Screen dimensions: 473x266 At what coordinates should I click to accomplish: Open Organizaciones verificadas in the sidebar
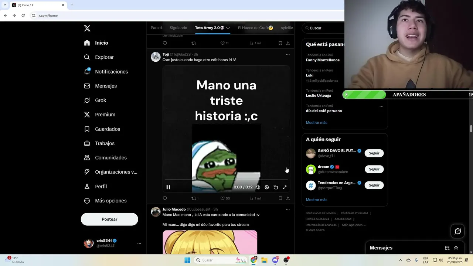click(110, 172)
